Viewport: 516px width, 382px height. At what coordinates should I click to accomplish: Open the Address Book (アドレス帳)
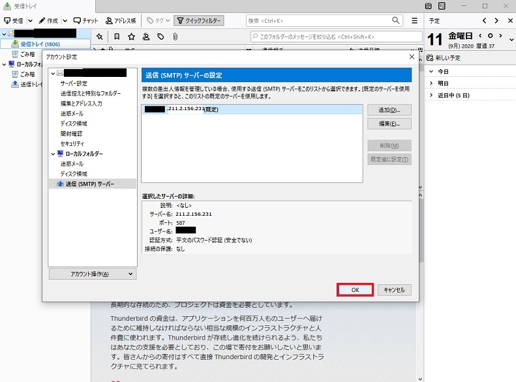pos(121,21)
